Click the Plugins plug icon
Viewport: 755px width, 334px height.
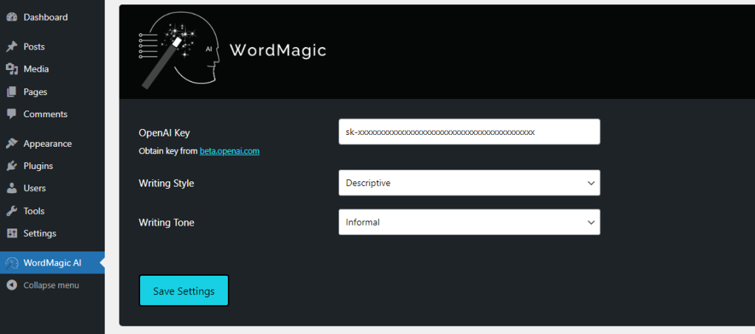tap(12, 166)
